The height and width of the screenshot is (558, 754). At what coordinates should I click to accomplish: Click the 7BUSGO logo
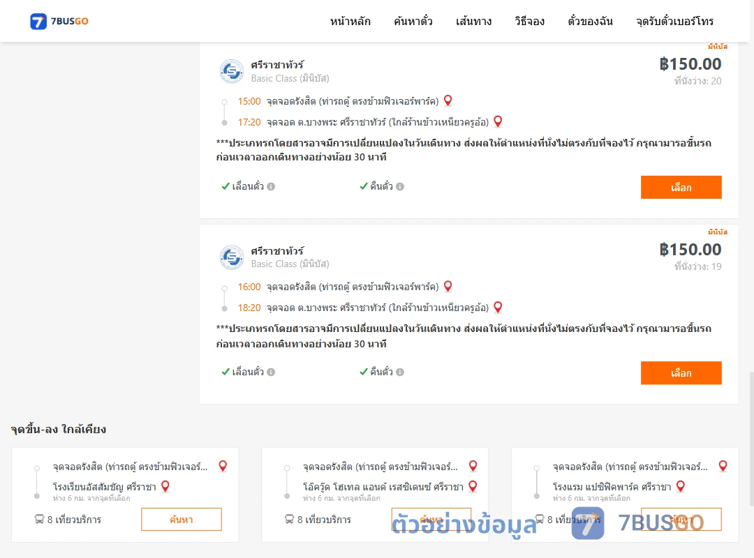point(59,21)
